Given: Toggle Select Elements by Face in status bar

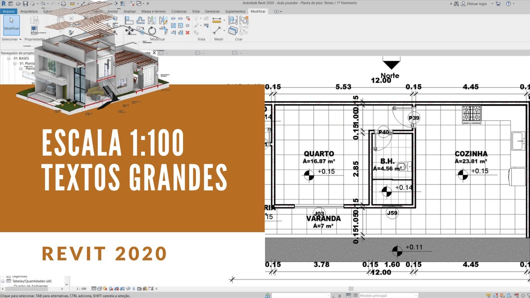Looking at the screenshot, I should tap(509, 296).
